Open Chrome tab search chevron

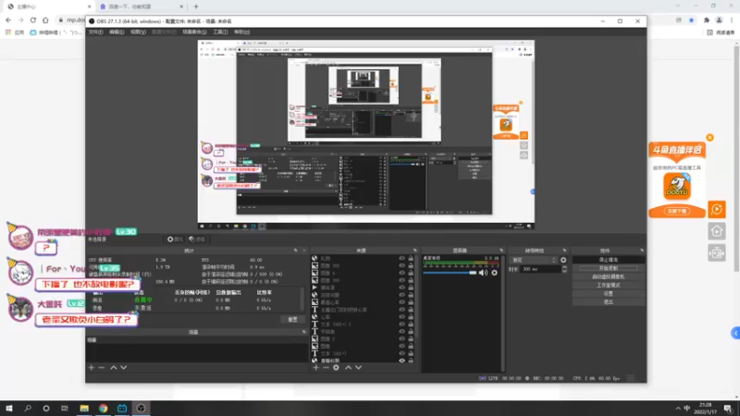tap(678, 6)
